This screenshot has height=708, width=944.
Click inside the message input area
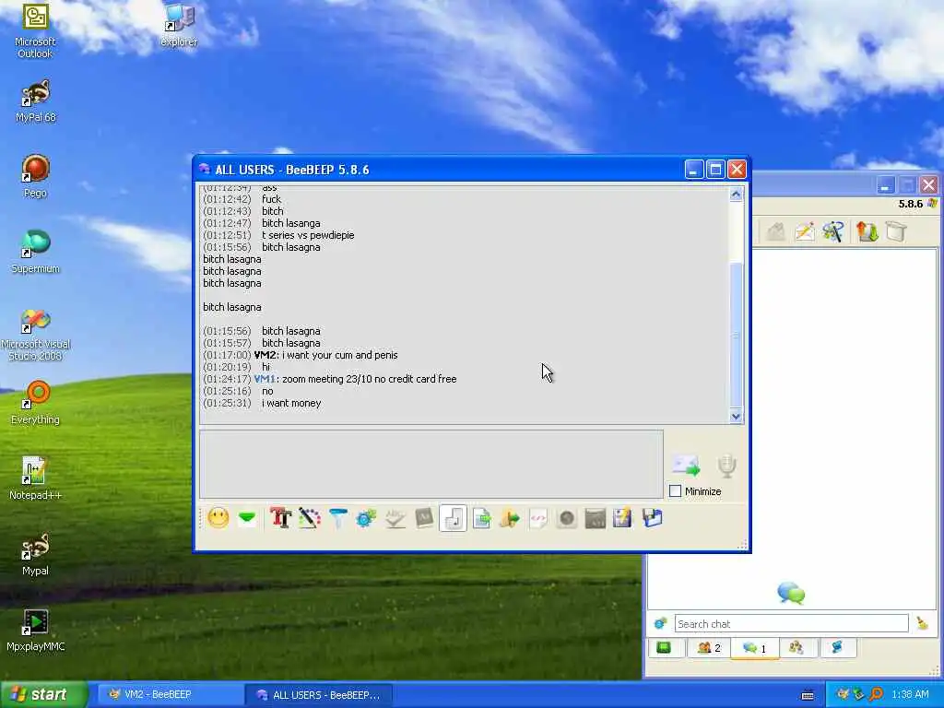coord(431,465)
